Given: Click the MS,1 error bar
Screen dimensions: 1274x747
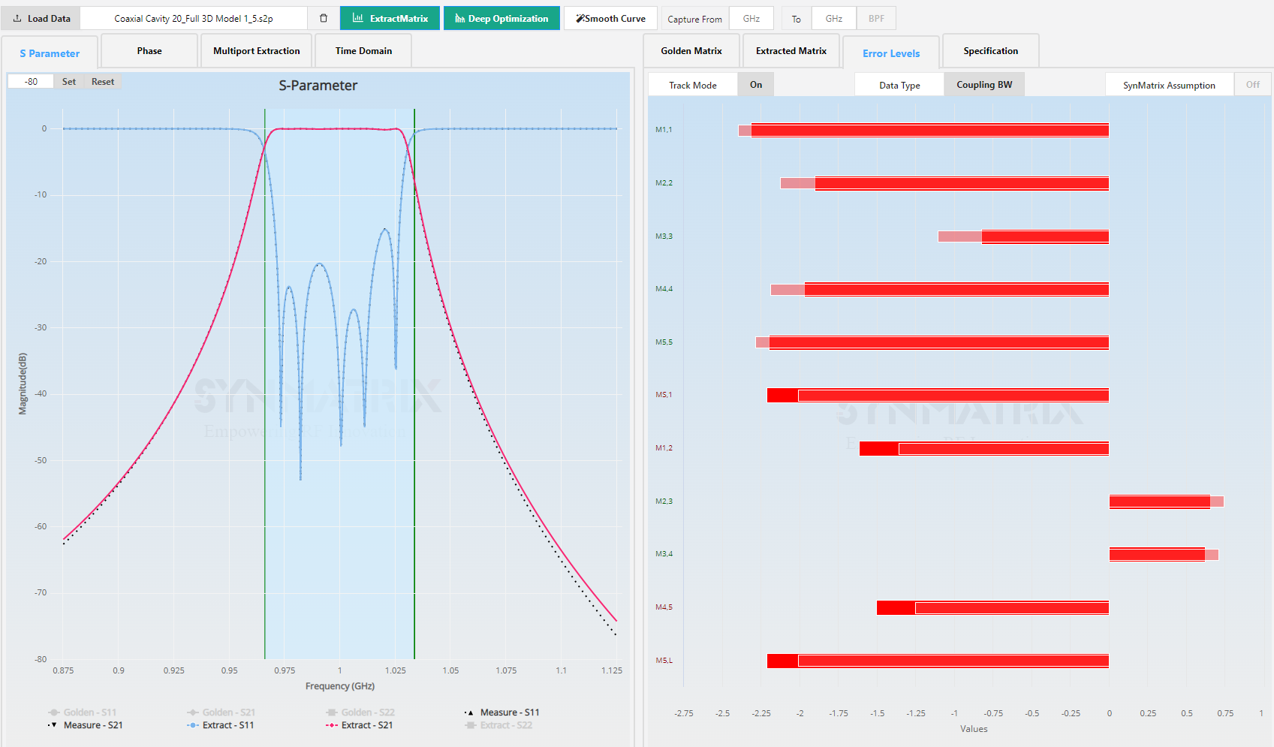Looking at the screenshot, I should 938,395.
